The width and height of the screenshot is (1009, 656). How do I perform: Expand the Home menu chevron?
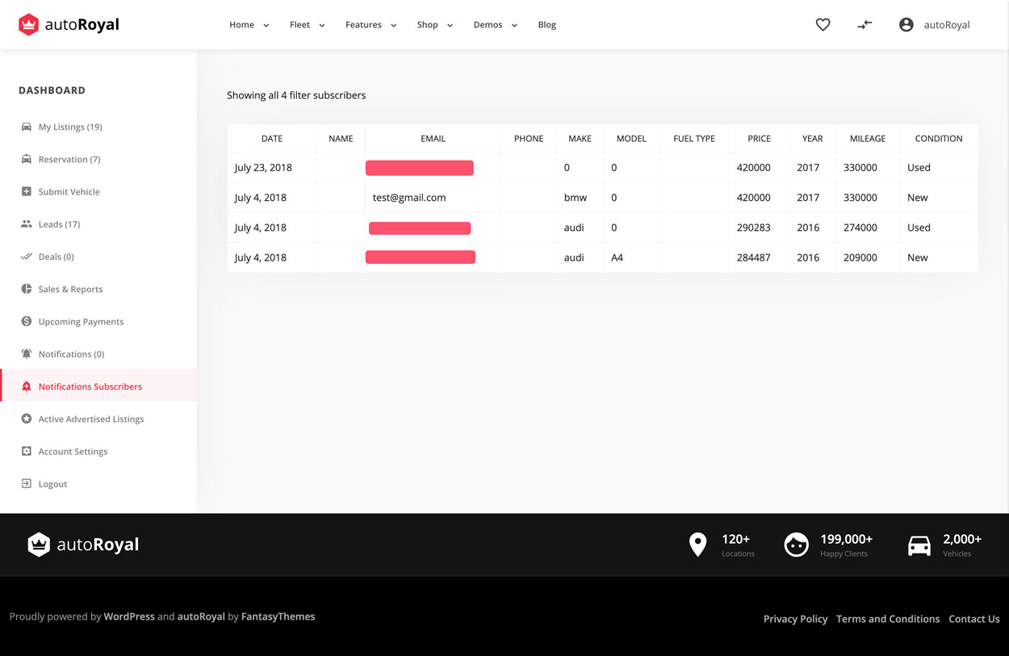point(266,26)
